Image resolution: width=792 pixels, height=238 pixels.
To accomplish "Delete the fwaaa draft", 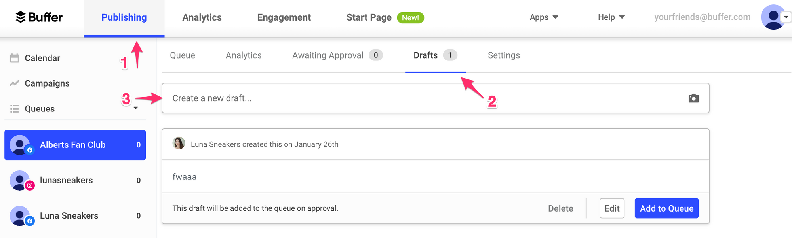I will [x=560, y=208].
